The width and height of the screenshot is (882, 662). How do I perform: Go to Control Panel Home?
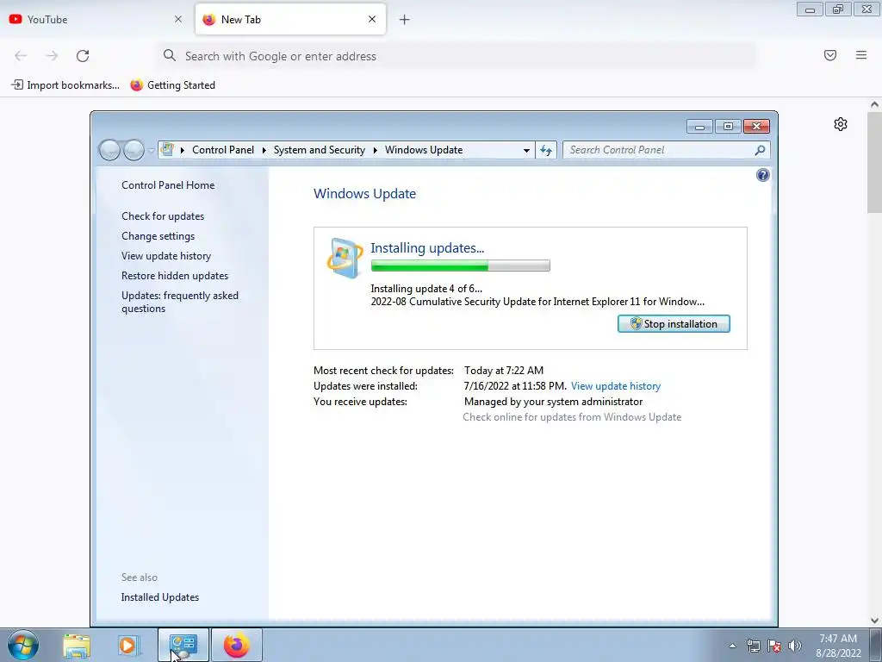click(x=168, y=185)
